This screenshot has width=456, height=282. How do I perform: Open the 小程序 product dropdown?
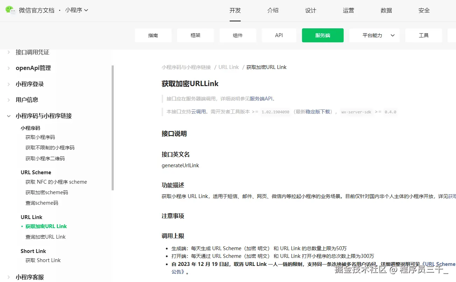tap(77, 10)
